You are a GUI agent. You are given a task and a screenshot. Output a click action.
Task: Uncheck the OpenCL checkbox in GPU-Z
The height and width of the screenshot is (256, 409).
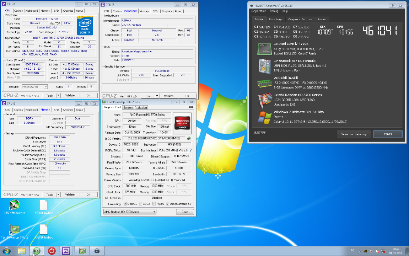(x=125, y=204)
